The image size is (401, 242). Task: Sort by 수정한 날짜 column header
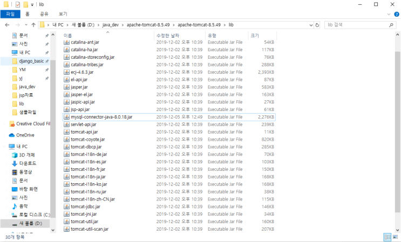pos(180,36)
